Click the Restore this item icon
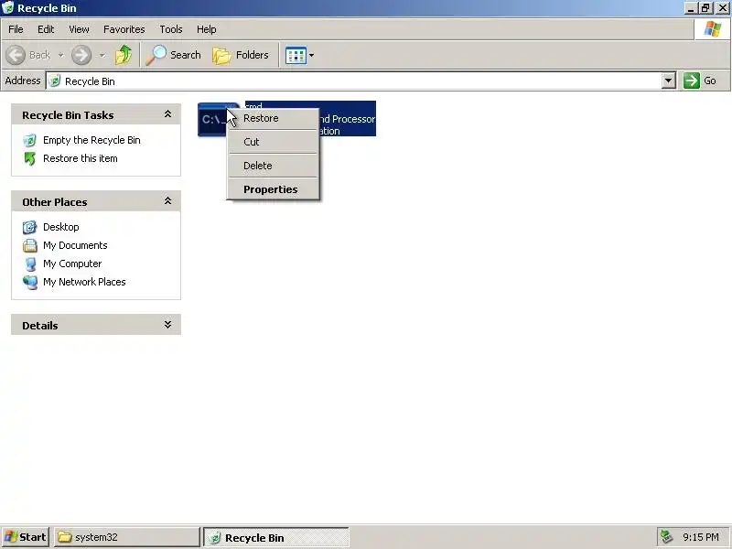This screenshot has height=549, width=732. pyautogui.click(x=29, y=158)
